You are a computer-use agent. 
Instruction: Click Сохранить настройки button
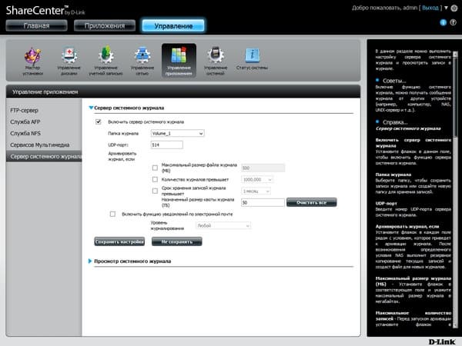[119, 241]
